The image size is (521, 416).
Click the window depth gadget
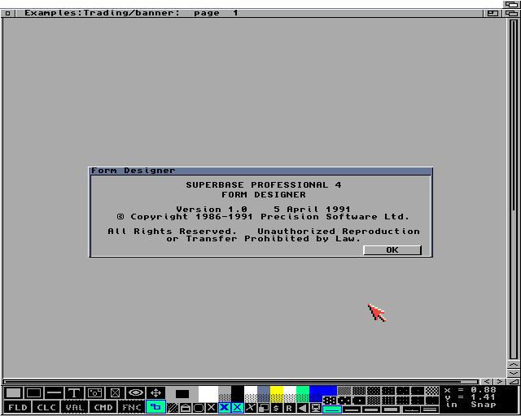point(512,13)
